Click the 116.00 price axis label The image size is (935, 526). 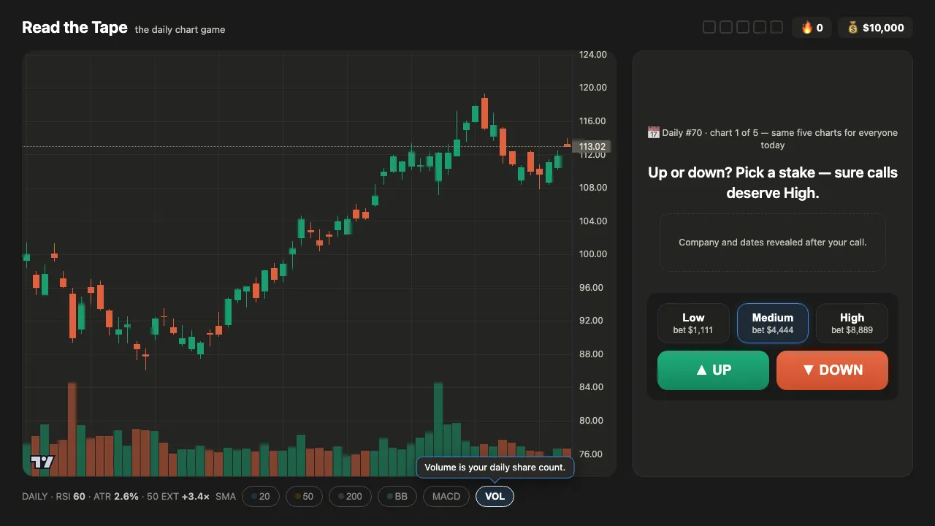coord(592,121)
